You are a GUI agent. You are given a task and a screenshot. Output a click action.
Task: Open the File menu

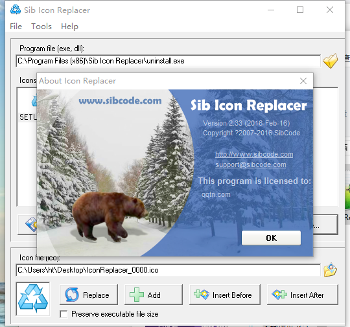click(16, 27)
